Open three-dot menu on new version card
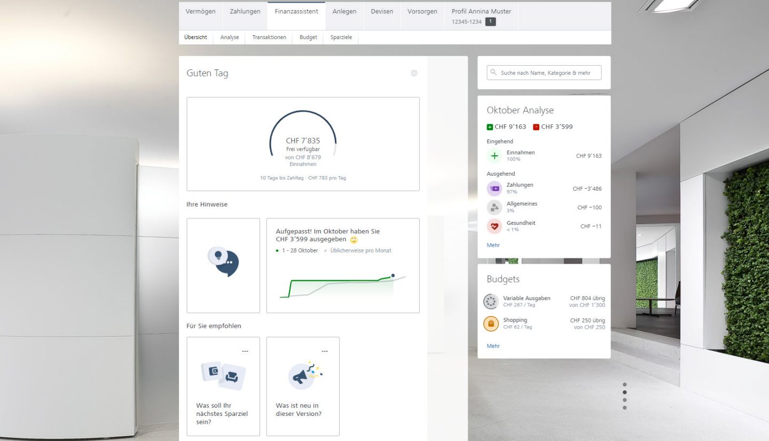The width and height of the screenshot is (769, 441). [325, 351]
